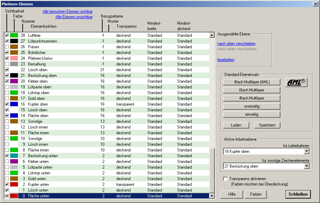This screenshot has width=320, height=203.
Task: Select the Kleber unten layer row
Action: [107, 162]
